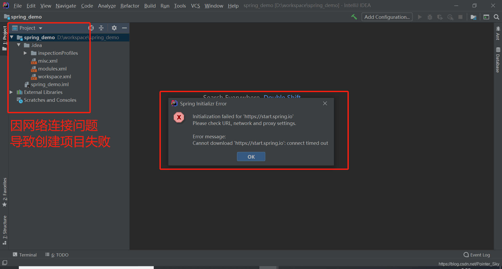Click the Build project hammer icon

pos(354,17)
